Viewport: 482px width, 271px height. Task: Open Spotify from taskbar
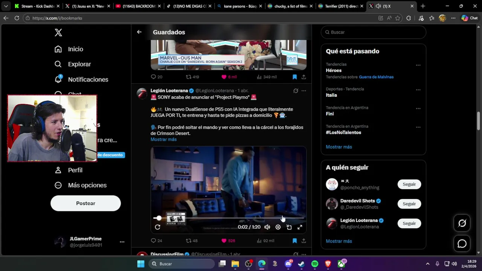click(315, 264)
